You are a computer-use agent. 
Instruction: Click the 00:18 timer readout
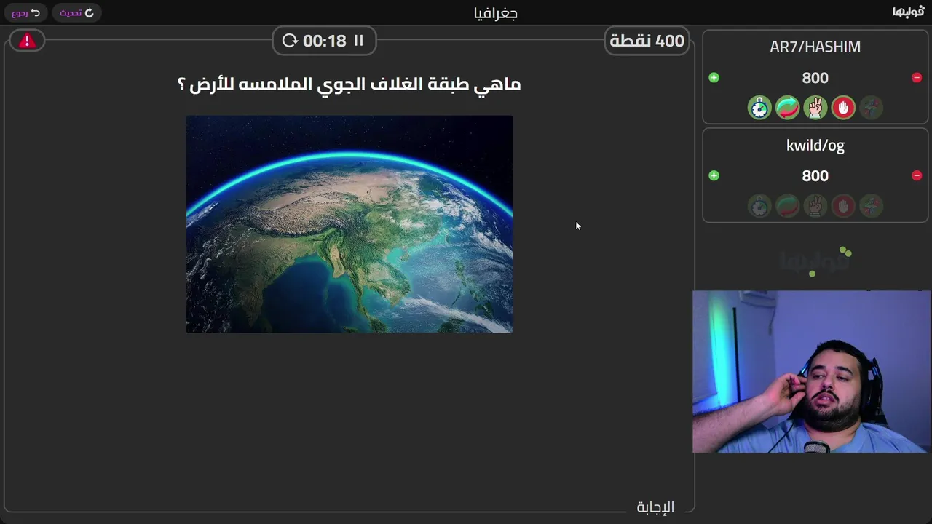[x=324, y=41]
